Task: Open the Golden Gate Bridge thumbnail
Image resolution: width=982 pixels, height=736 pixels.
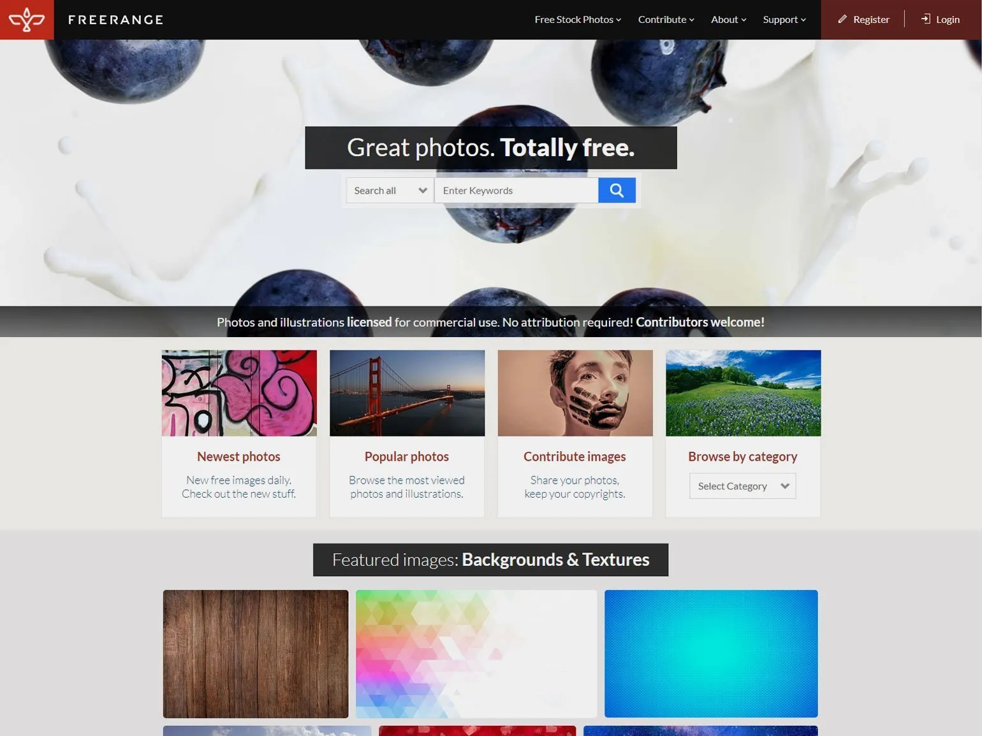Action: [407, 393]
